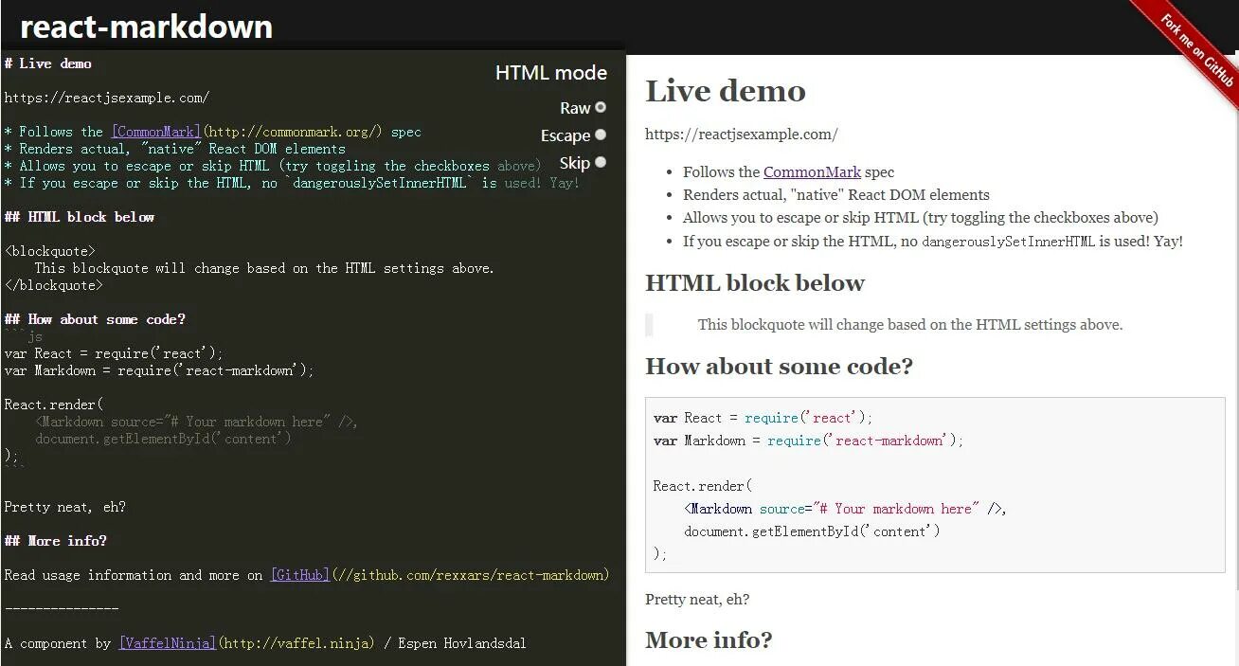Select the Escape HTML mode radio button

click(601, 135)
